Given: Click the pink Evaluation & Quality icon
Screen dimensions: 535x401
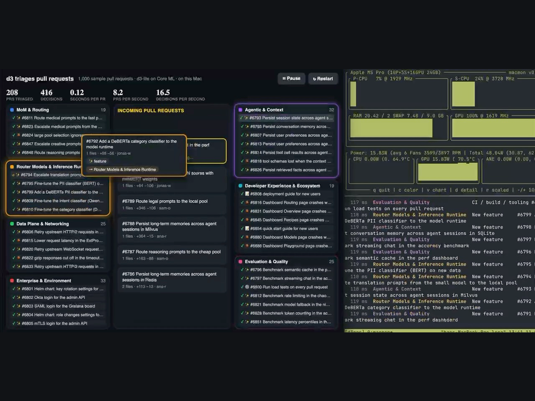Looking at the screenshot, I should [x=240, y=262].
